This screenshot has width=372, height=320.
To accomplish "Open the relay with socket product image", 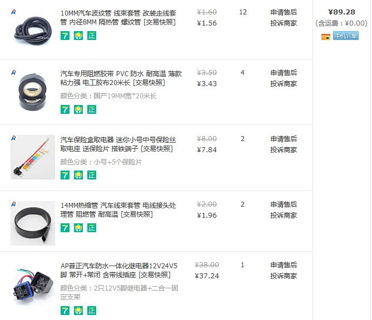I will tap(33, 284).
